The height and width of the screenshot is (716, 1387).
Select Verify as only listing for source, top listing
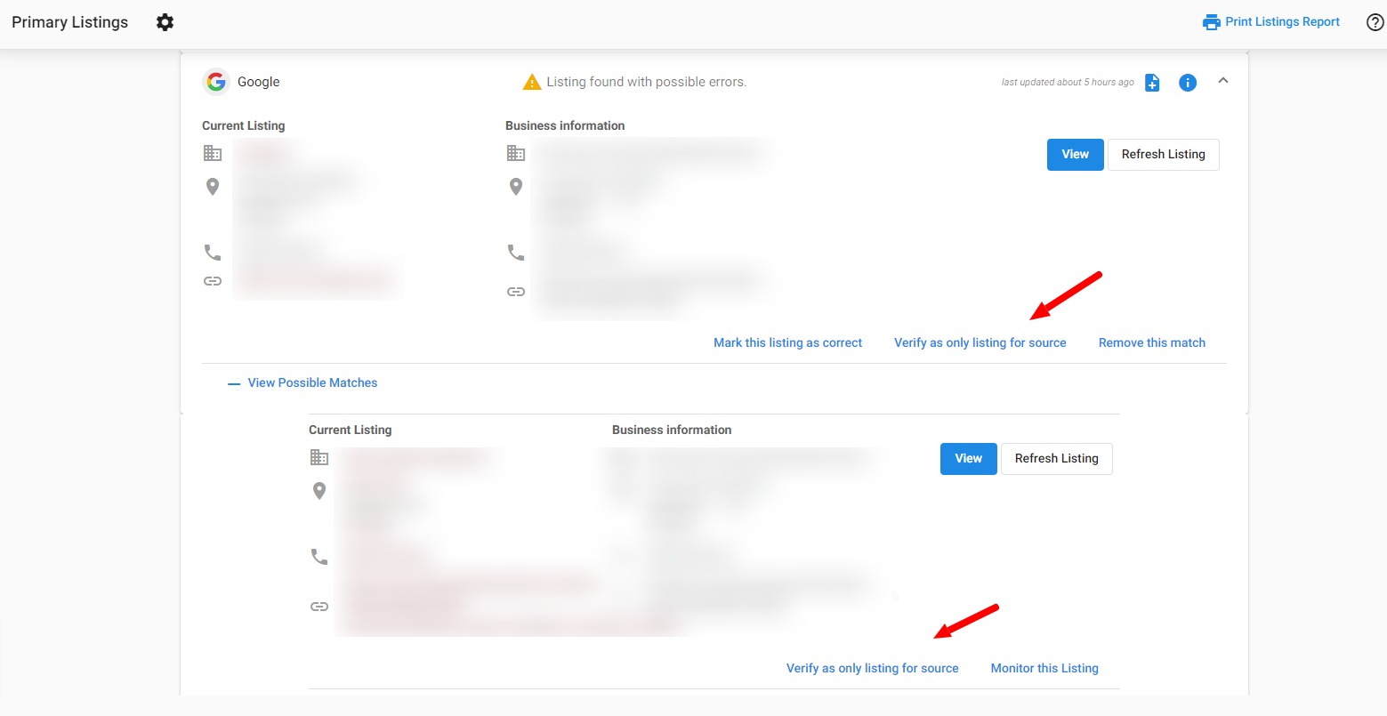980,342
